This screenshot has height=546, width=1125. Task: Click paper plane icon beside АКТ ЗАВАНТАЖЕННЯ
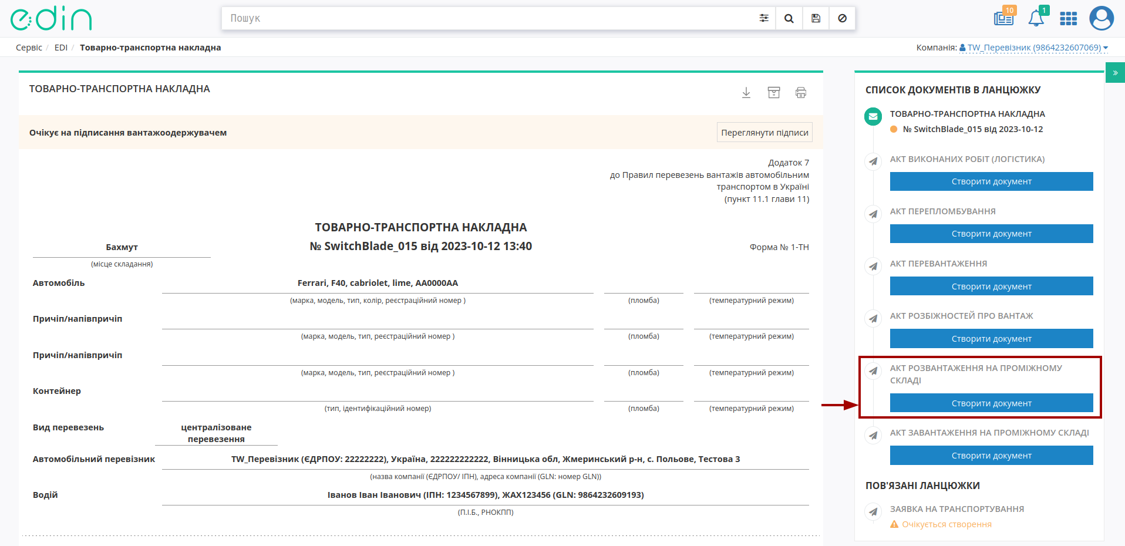[x=873, y=435]
